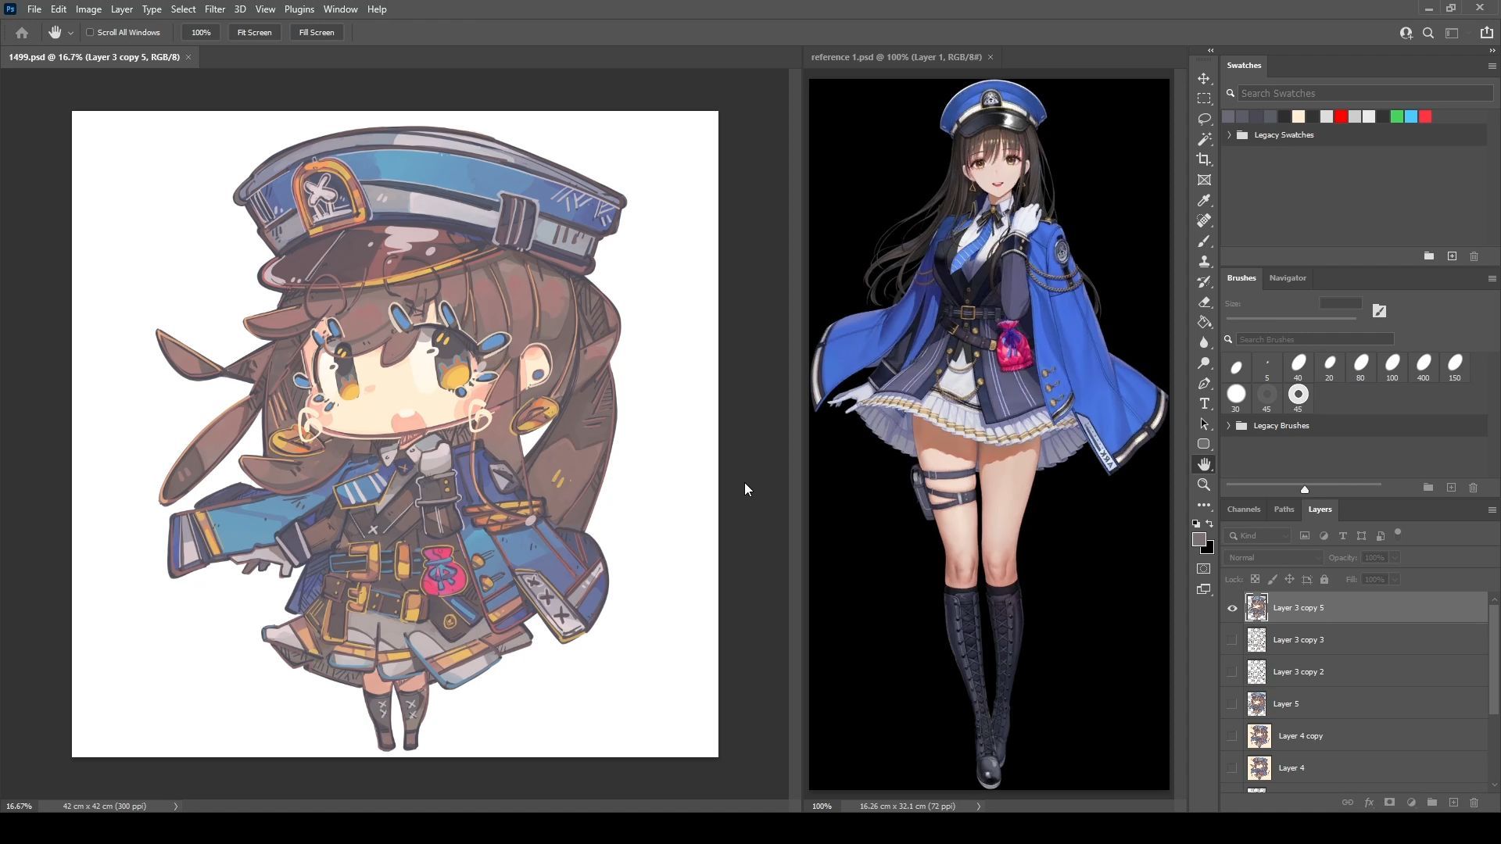Click the Home icon in options bar
Viewport: 1501px width, 844px height.
22,33
